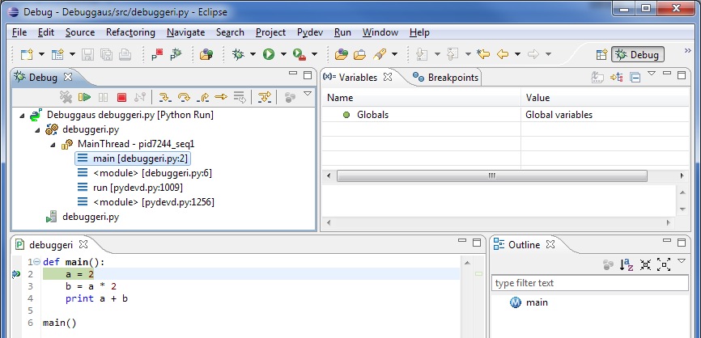Toggle Show Logical Structure icon in Variables
The width and height of the screenshot is (701, 338).
click(x=617, y=78)
